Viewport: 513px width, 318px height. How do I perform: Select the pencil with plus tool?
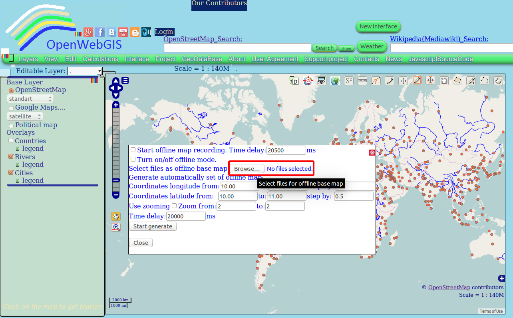[x=471, y=81]
